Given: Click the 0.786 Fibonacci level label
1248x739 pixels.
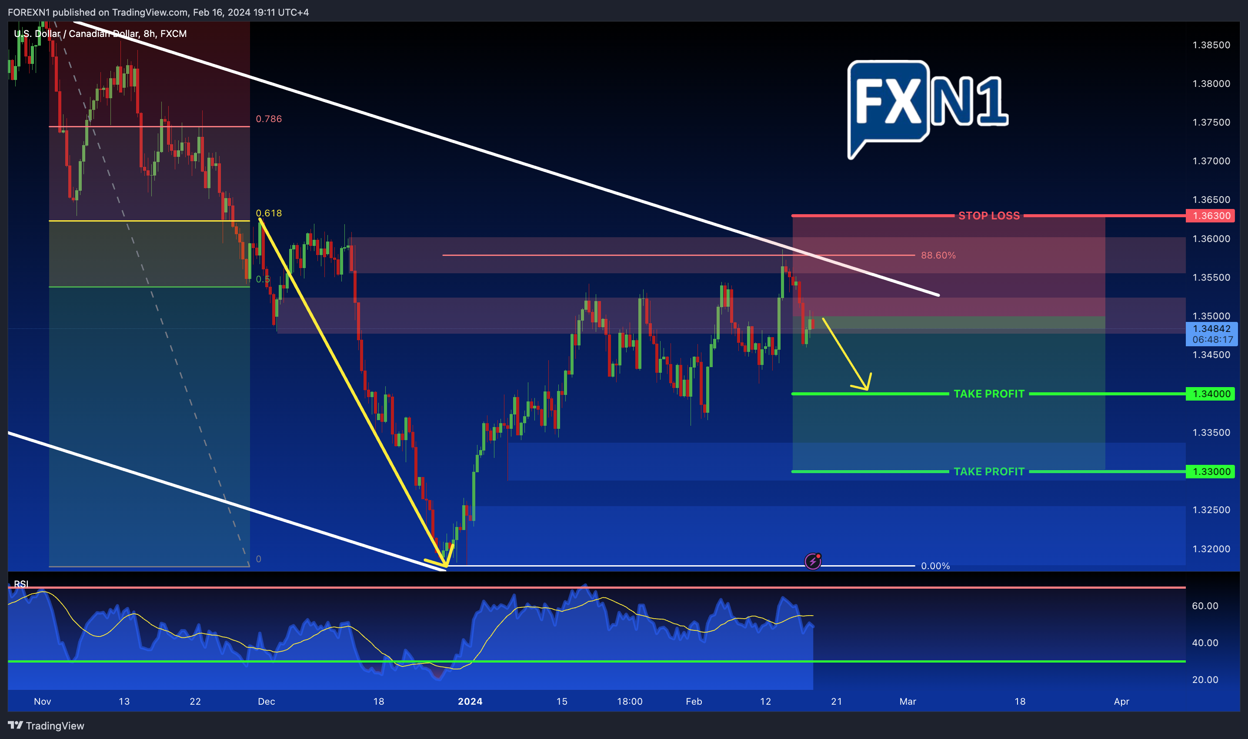Looking at the screenshot, I should point(269,119).
